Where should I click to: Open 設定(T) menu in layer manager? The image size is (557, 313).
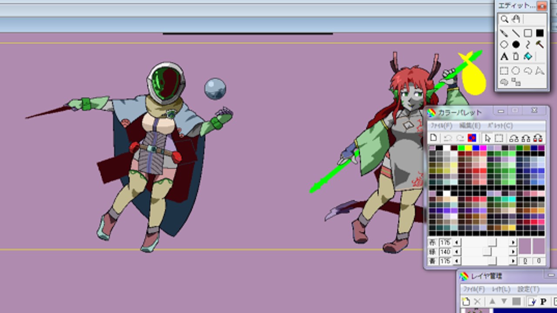coord(528,289)
